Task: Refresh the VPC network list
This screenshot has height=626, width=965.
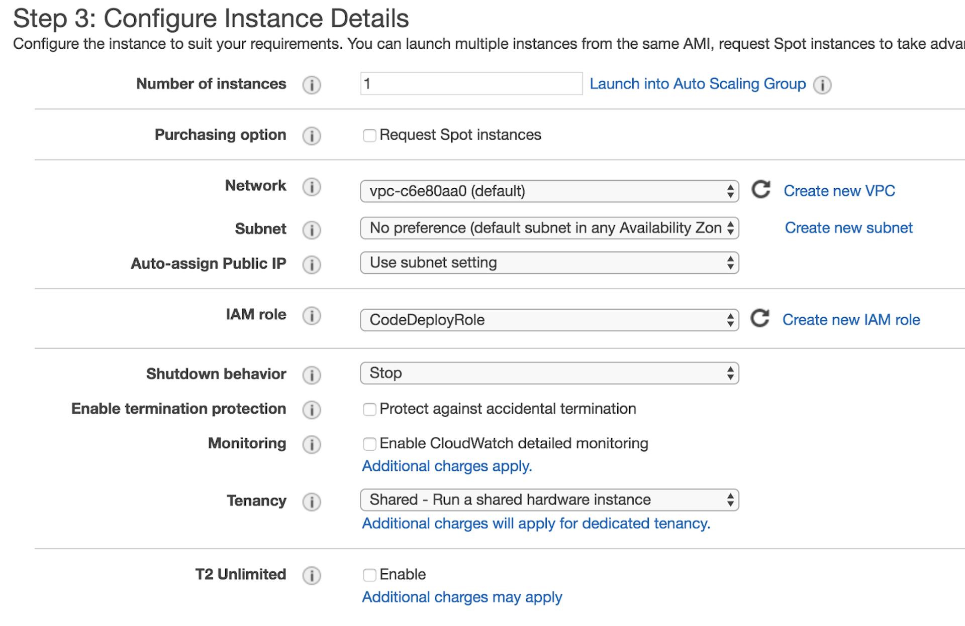Action: click(760, 190)
